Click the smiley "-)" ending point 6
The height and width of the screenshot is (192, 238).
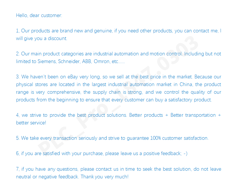tap(185, 153)
